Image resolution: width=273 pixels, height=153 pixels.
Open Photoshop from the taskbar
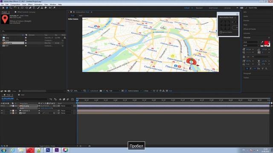click(48, 150)
